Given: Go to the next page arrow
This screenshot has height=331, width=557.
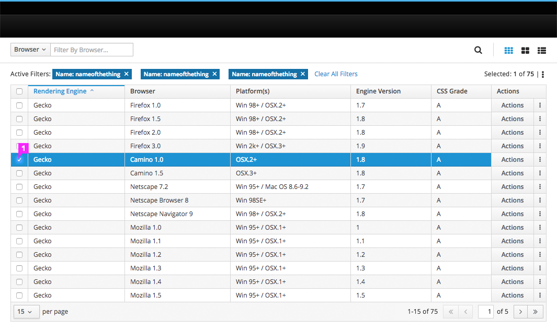Looking at the screenshot, I should pyautogui.click(x=520, y=312).
